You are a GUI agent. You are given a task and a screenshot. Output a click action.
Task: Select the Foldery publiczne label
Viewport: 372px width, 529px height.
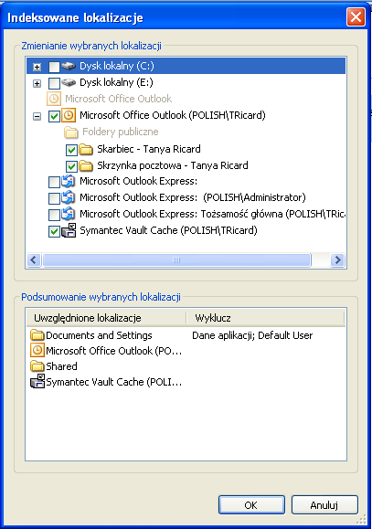tap(121, 132)
